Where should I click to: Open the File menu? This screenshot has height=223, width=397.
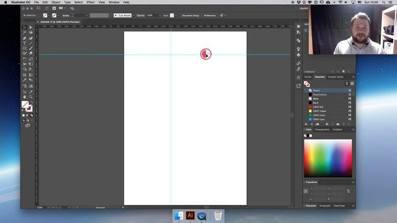pyautogui.click(x=37, y=2)
